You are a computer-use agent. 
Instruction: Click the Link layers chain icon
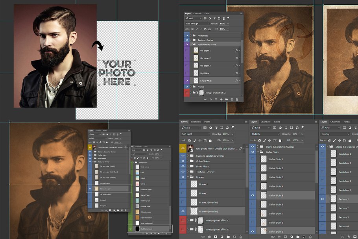205,99
